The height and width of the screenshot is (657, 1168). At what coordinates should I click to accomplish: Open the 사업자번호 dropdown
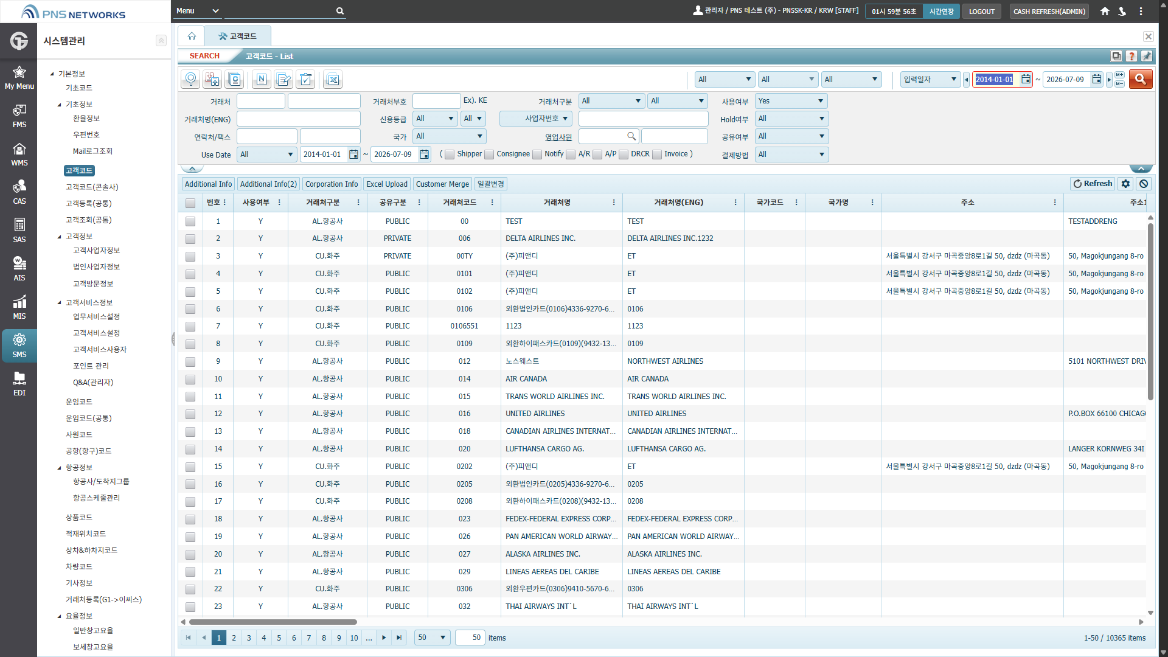pyautogui.click(x=535, y=119)
